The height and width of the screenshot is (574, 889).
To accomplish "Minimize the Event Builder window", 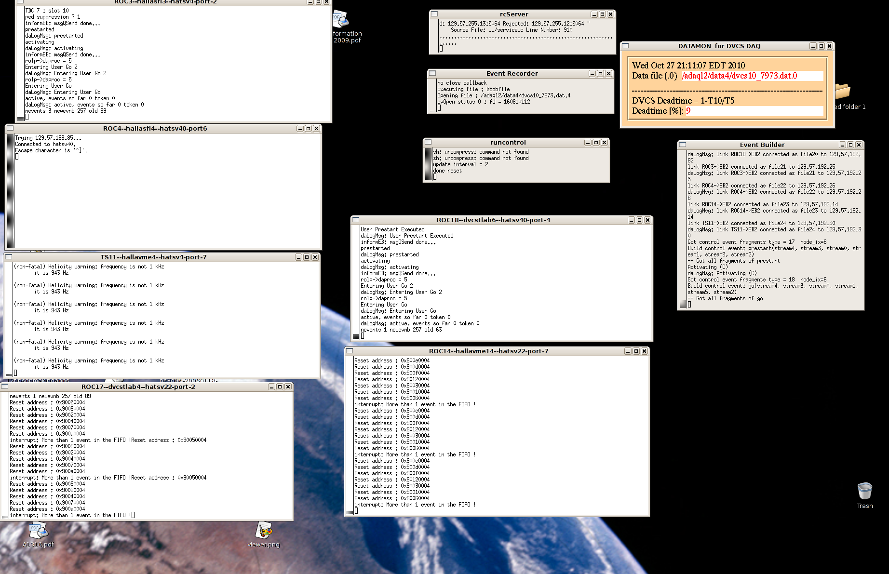I will pos(842,145).
